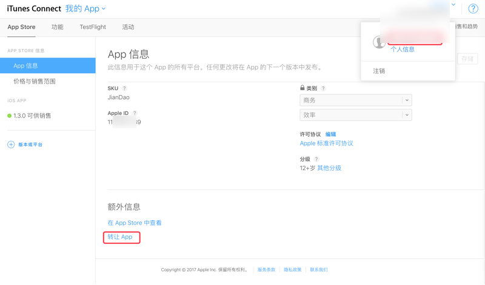Click the 存储 save button
Screen dimensions: 485x285
point(467,59)
